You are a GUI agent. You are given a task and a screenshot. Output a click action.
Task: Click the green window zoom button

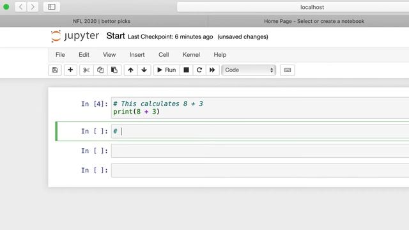coord(6,7)
